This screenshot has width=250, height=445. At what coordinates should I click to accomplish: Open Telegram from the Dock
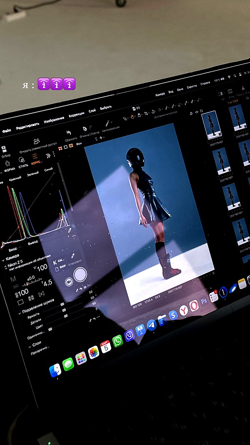click(152, 325)
